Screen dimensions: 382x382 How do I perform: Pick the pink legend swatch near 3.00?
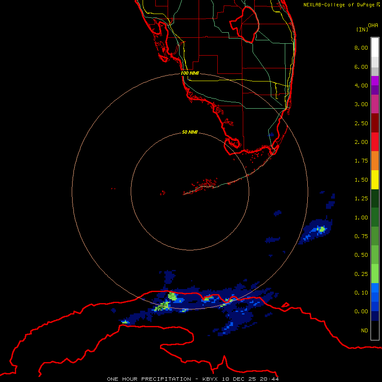tap(375, 104)
